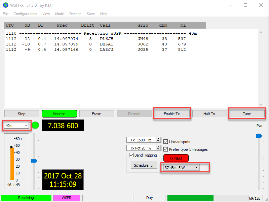Click the Receiving WSPR 40m header line
This screenshot has height=202, width=269.
[101, 33]
